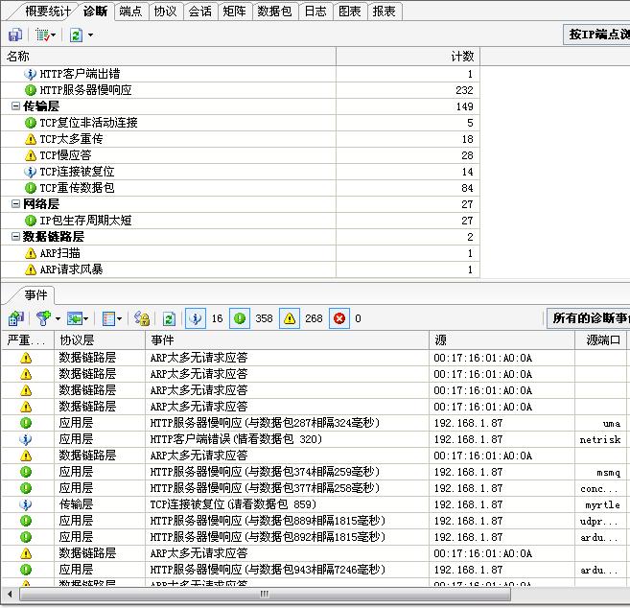Open the 报表 tab
Screen dimensions: 630x608
pos(385,12)
